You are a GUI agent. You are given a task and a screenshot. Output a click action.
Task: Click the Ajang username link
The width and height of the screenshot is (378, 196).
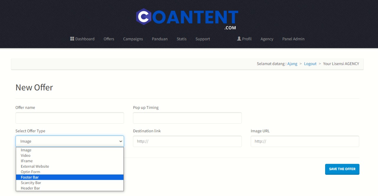292,64
